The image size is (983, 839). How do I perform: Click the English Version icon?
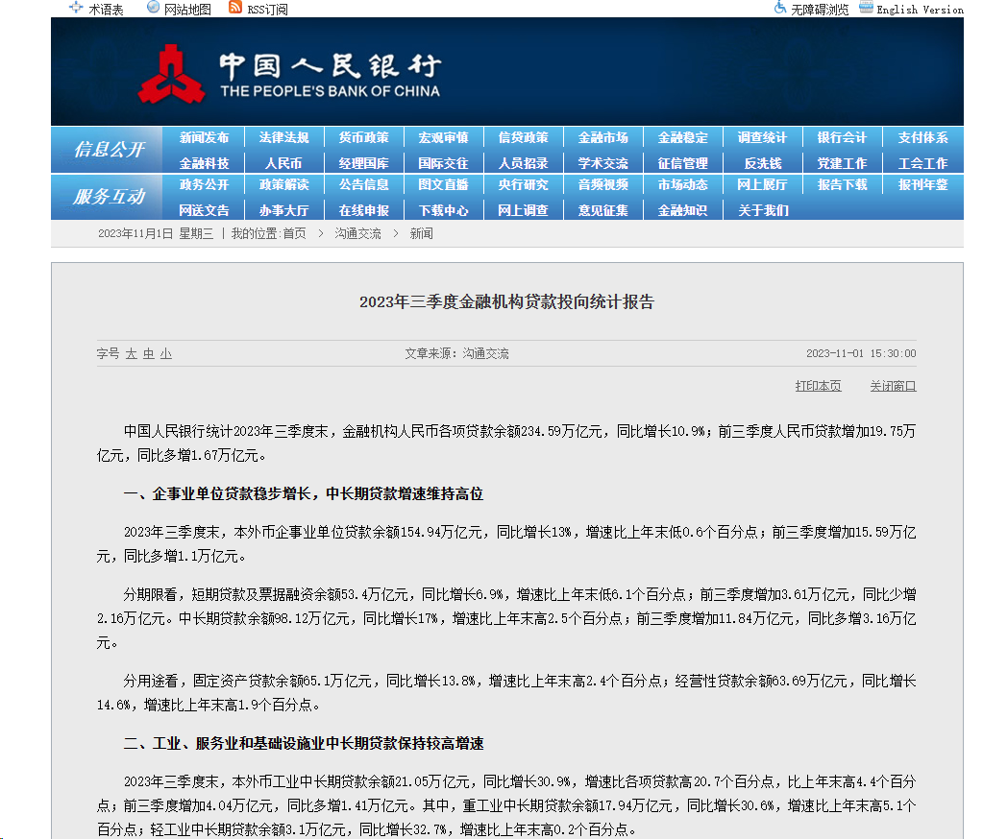[x=866, y=8]
